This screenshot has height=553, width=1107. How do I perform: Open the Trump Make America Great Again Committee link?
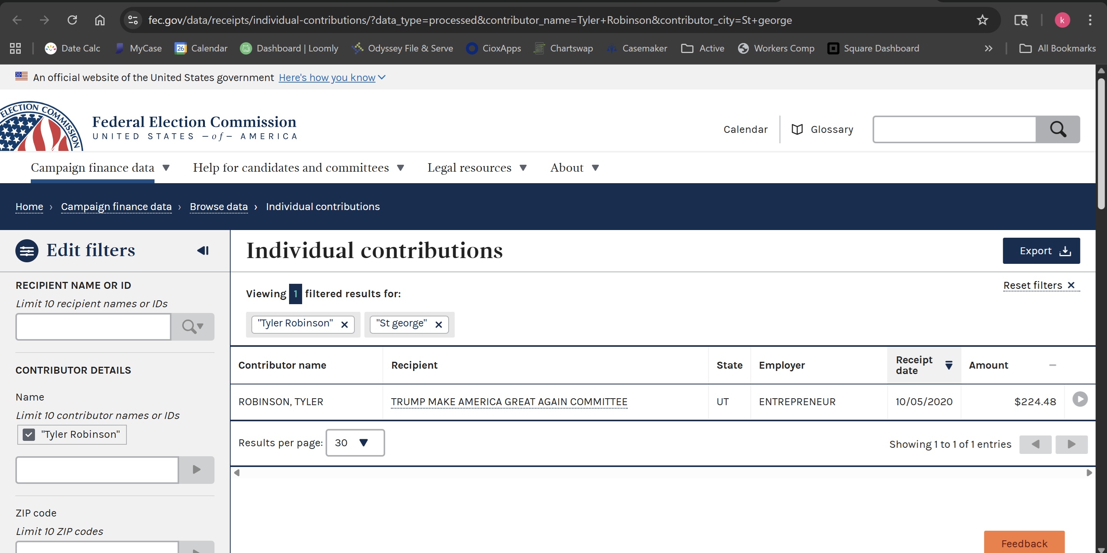pyautogui.click(x=509, y=402)
